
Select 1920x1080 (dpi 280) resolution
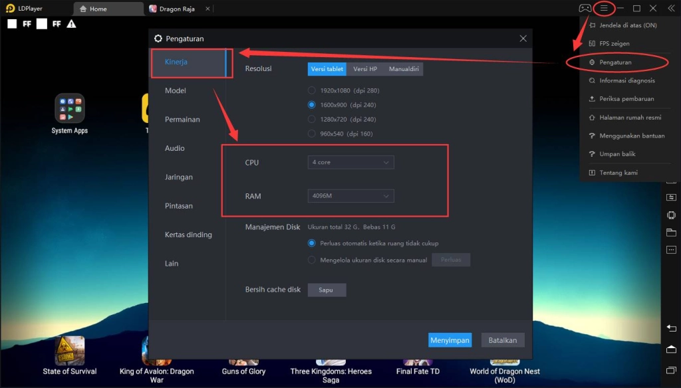311,90
